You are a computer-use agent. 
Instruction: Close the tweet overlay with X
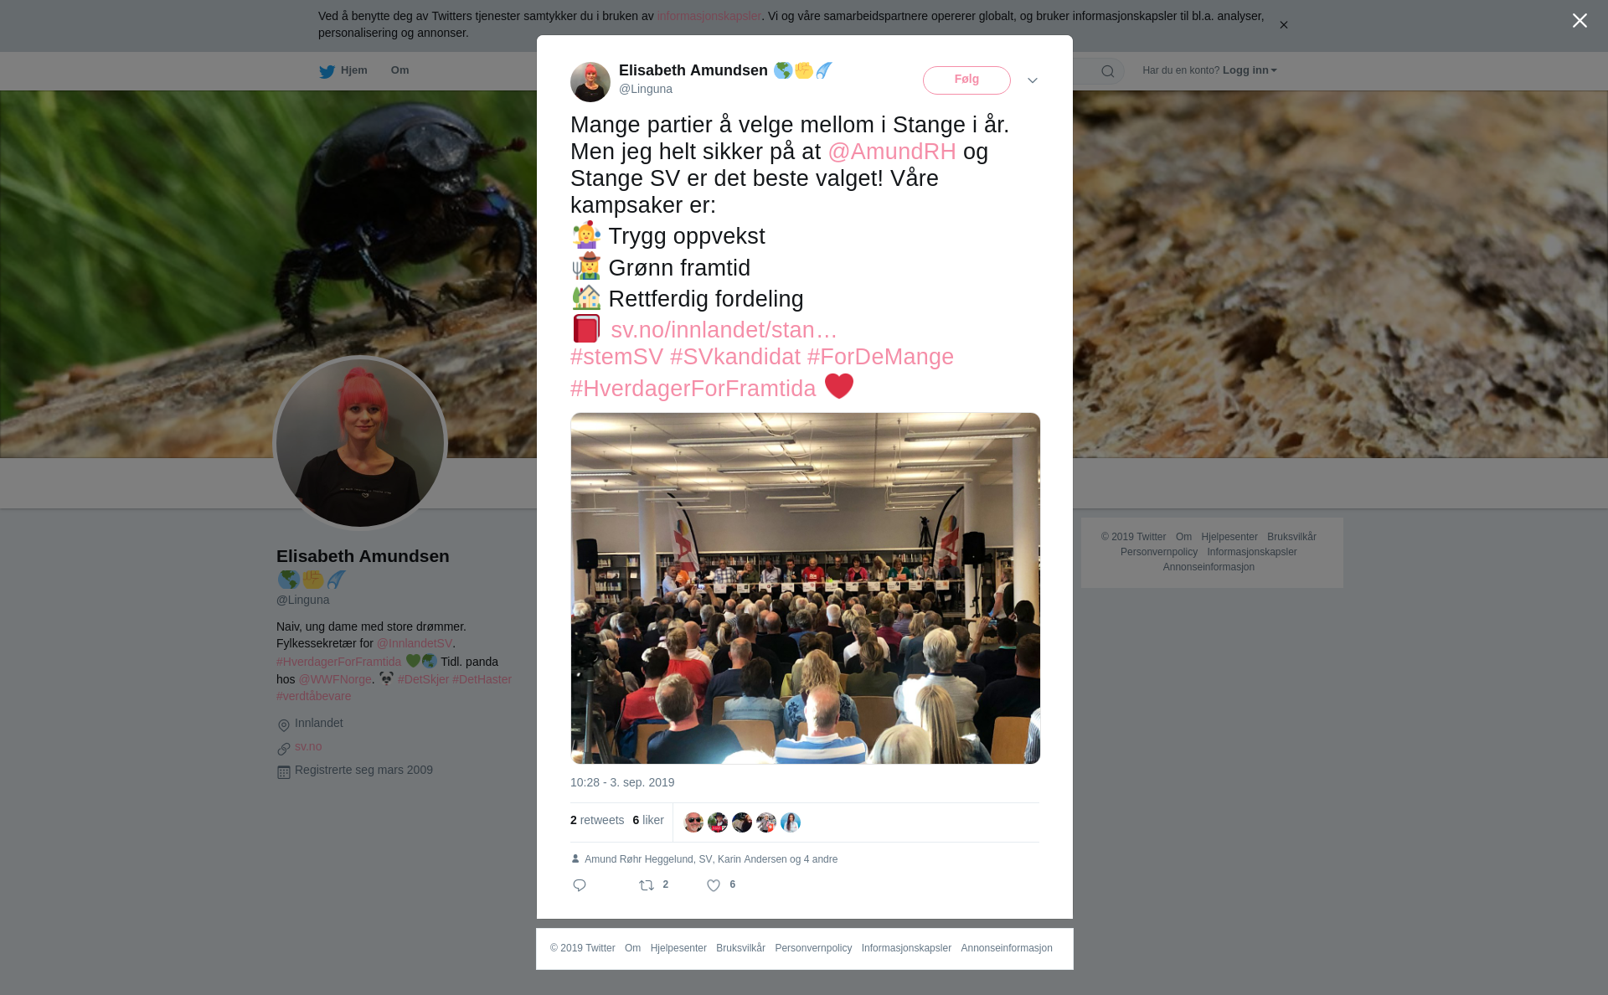[x=1580, y=21]
